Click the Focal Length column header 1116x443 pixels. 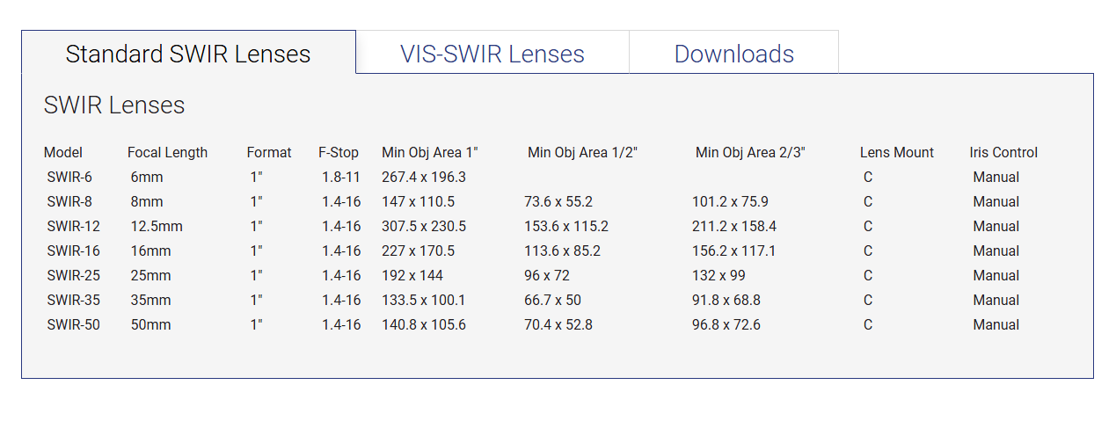point(167,152)
